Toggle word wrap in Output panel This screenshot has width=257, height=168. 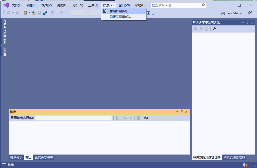click(146, 118)
